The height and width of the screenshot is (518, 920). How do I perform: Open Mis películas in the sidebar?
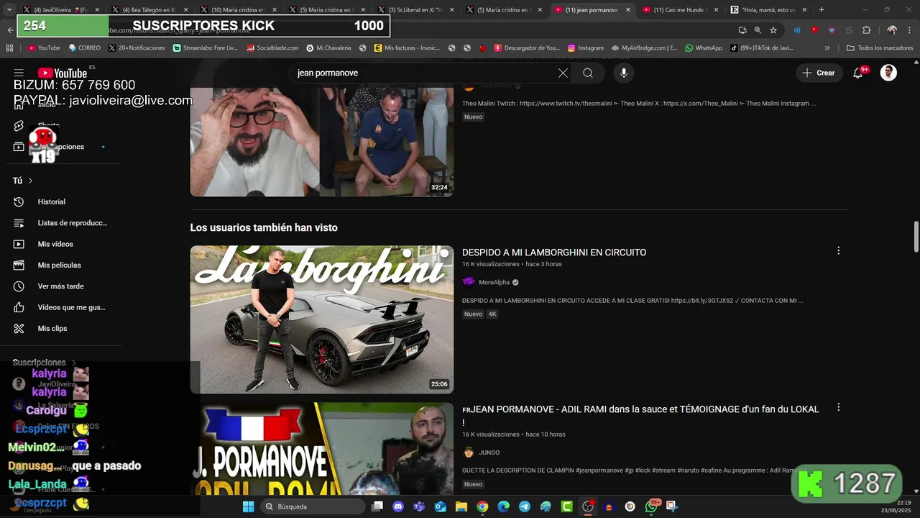tap(60, 265)
